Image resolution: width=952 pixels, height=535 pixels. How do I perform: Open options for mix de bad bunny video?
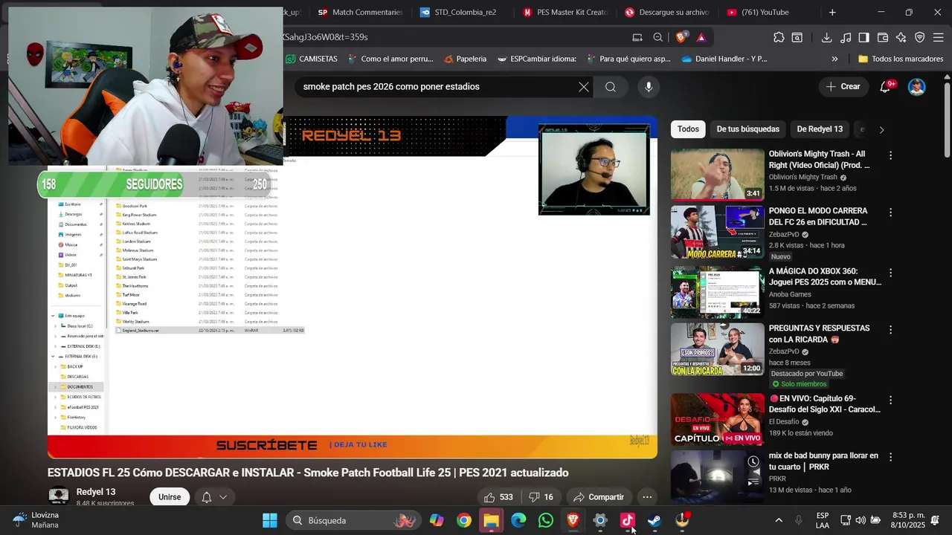click(890, 457)
